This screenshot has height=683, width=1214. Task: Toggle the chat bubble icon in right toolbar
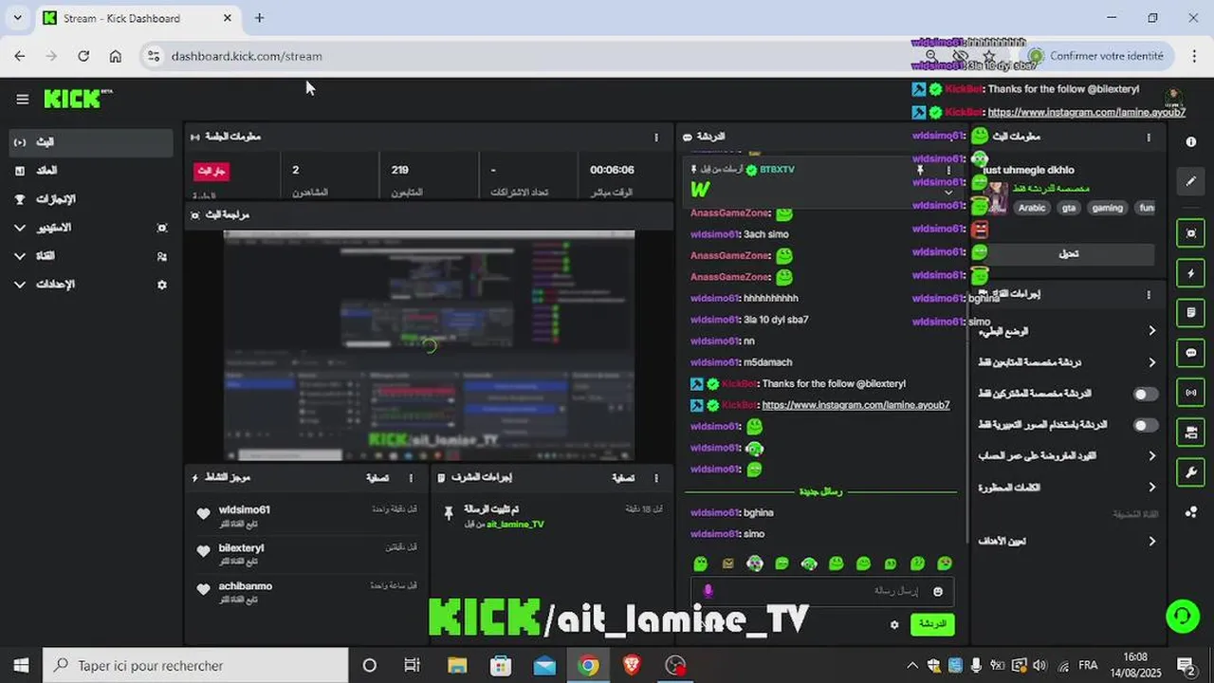click(1191, 353)
